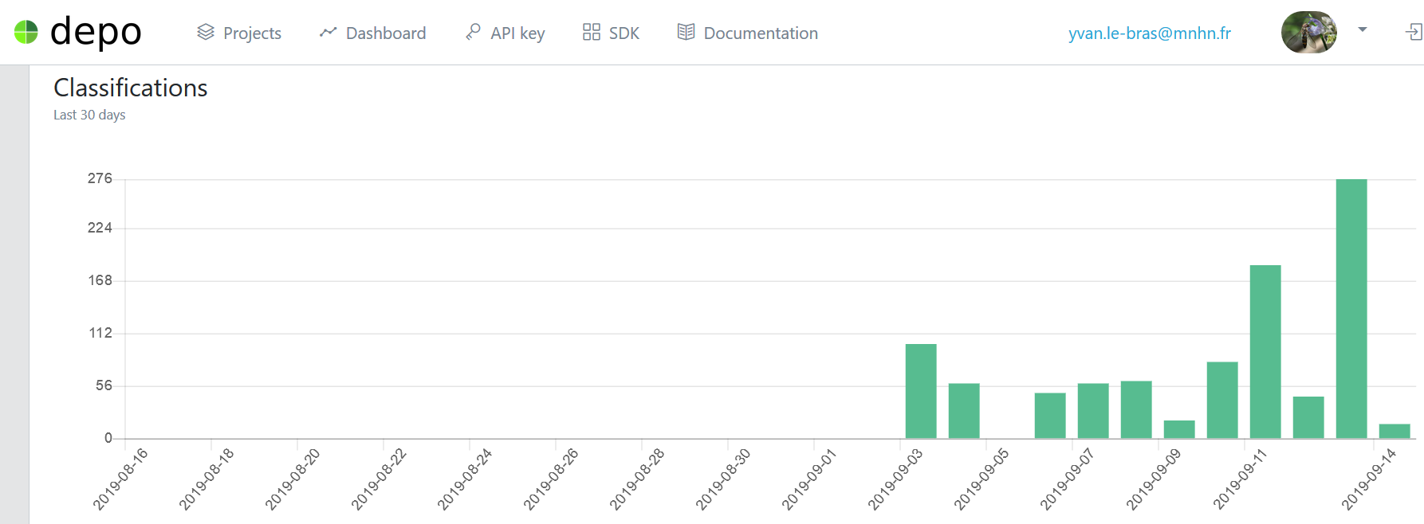Click the SDK grid icon

(x=592, y=32)
